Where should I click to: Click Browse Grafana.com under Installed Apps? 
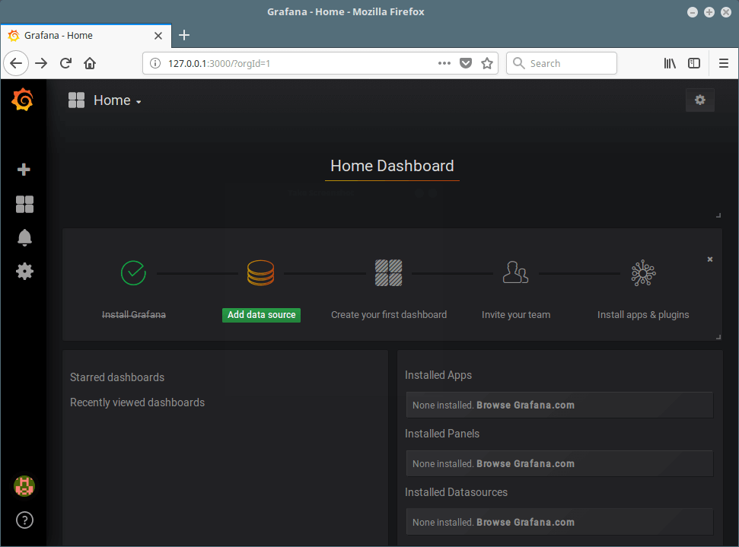525,405
